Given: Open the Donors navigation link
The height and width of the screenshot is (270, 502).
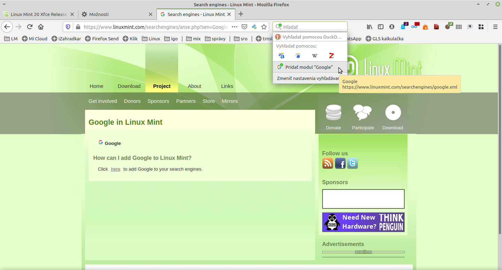Looking at the screenshot, I should coord(132,101).
